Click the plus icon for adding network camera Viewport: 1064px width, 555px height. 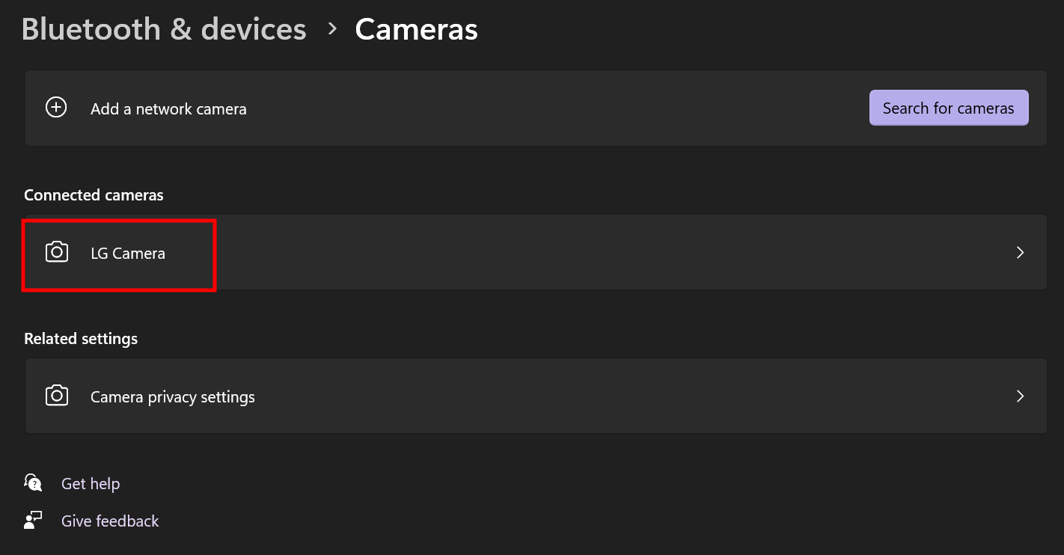(x=56, y=108)
